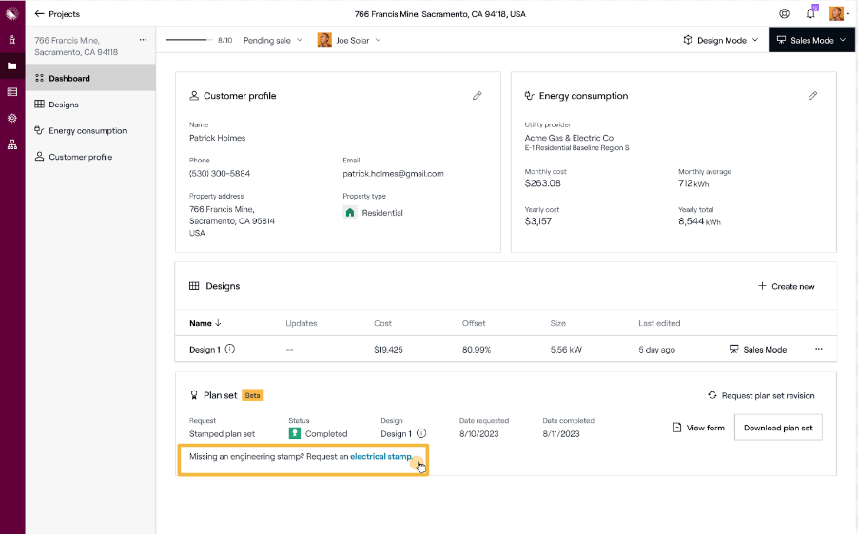Open the Sales Mode dropdown button
The width and height of the screenshot is (858, 534).
click(x=811, y=41)
